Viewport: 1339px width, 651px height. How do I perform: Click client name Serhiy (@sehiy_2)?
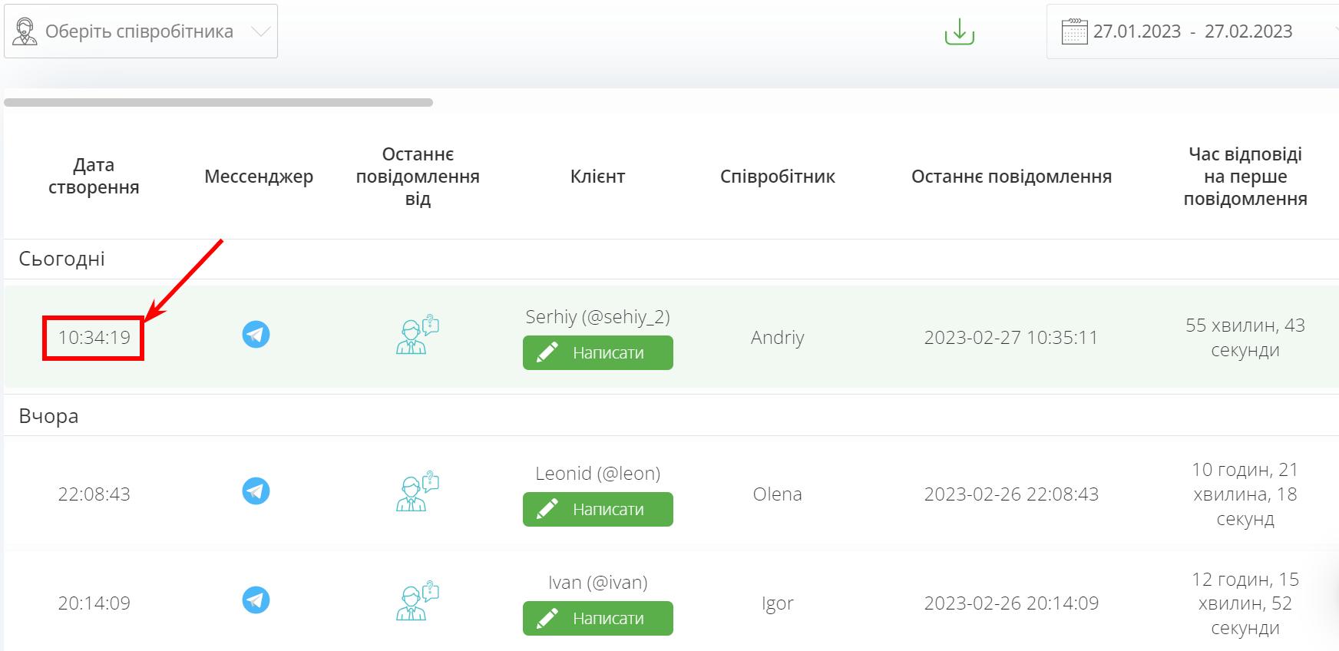click(x=597, y=317)
